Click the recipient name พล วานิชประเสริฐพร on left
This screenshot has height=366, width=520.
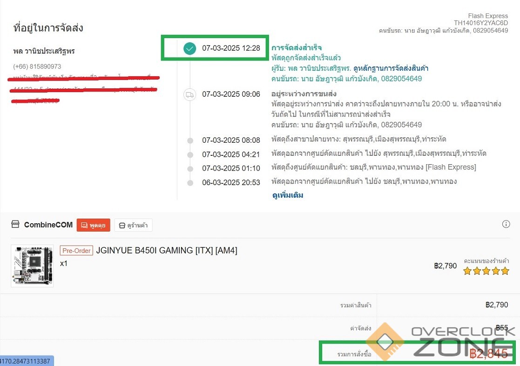point(44,51)
